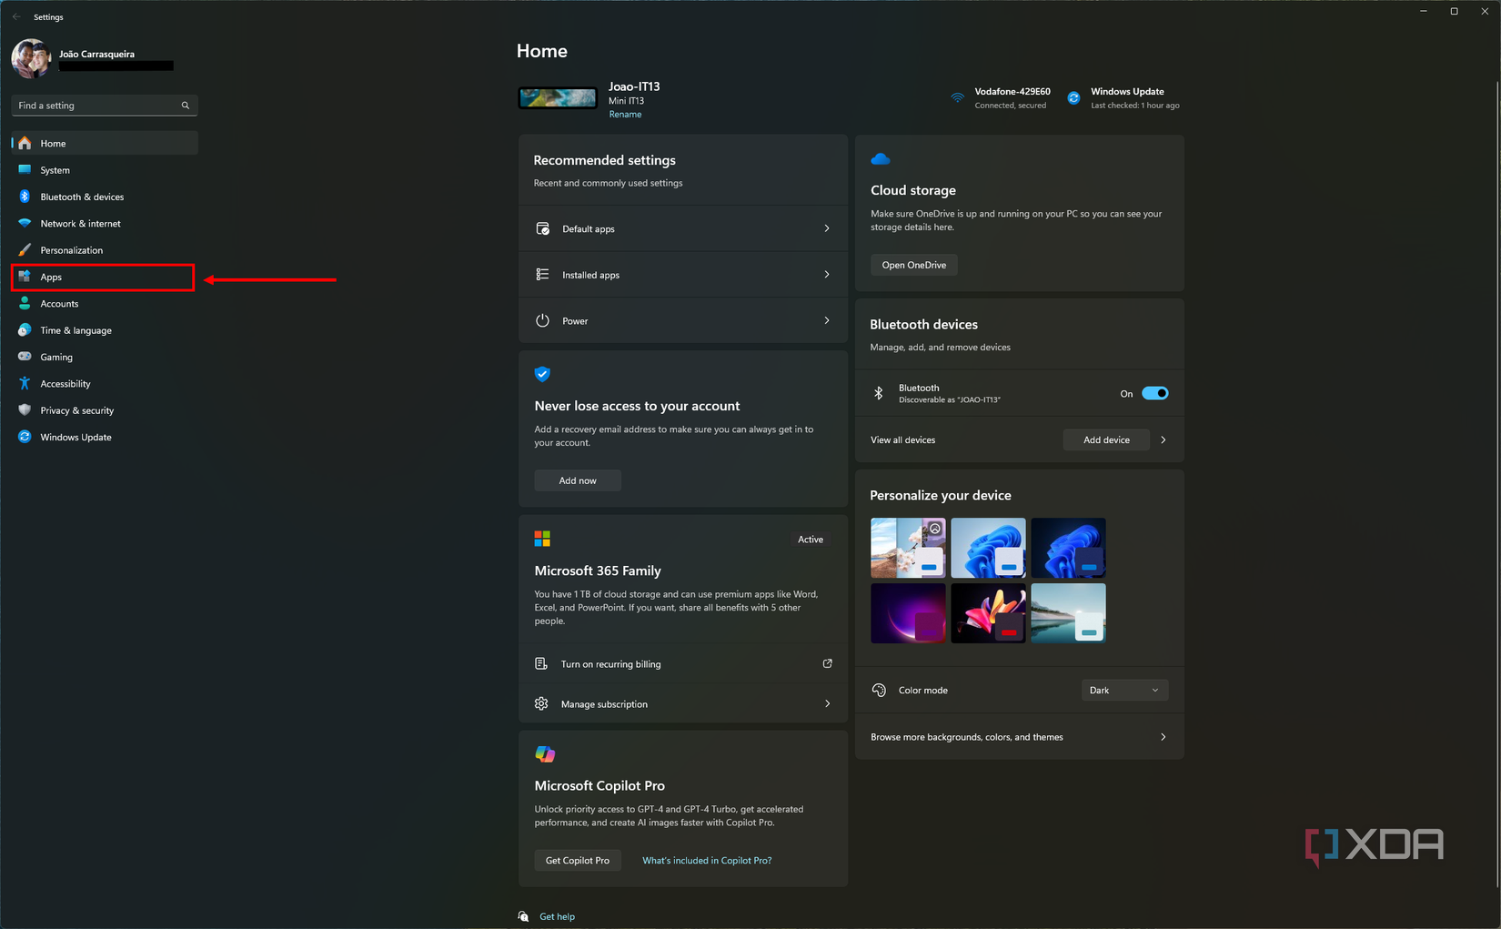Click the Vodafone-429E60 network status
This screenshot has width=1501, height=929.
click(1001, 97)
